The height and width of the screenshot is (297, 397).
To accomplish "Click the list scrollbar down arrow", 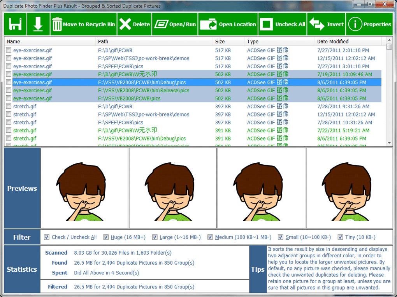I will tap(389, 143).
